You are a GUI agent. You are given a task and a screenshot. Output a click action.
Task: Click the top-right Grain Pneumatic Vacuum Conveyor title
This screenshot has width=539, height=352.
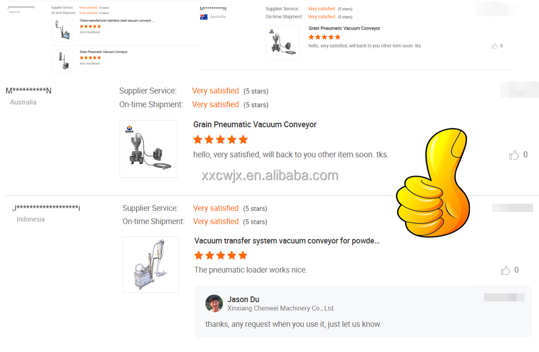tap(344, 28)
